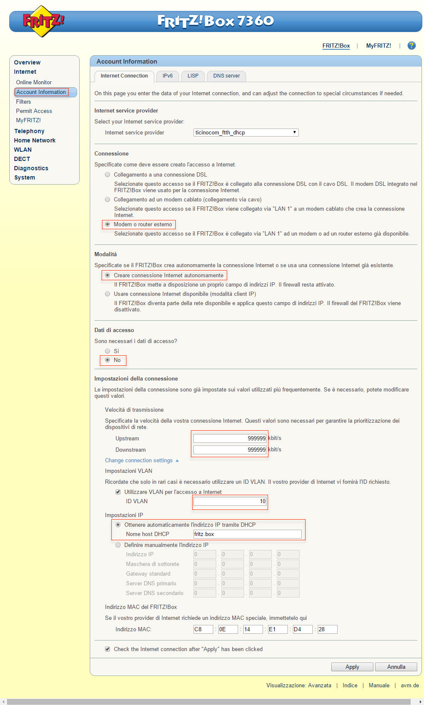The width and height of the screenshot is (424, 705).
Task: Click the horizontal scrollbar at the bottom
Action: click(x=211, y=702)
